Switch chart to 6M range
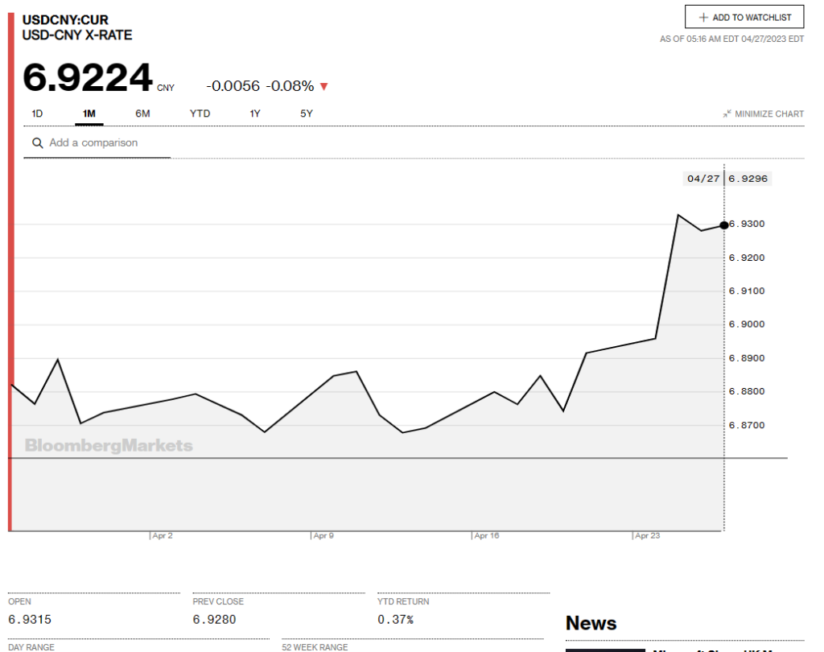The height and width of the screenshot is (652, 824). (x=142, y=113)
